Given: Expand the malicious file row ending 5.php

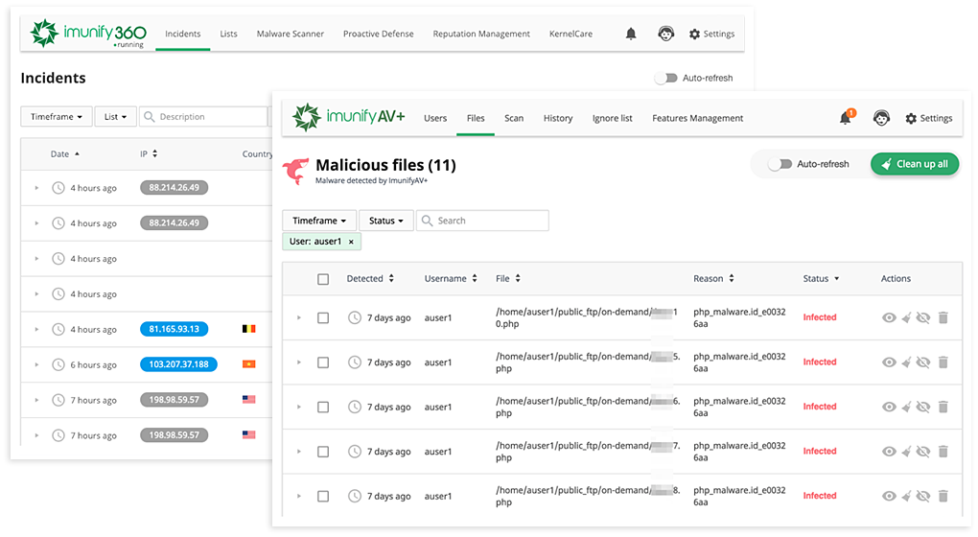Looking at the screenshot, I should click(299, 362).
